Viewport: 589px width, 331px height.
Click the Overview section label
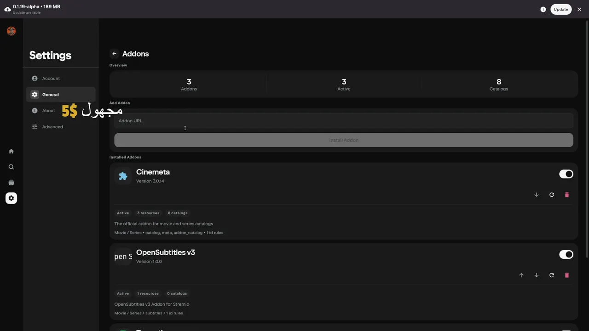[x=118, y=65]
